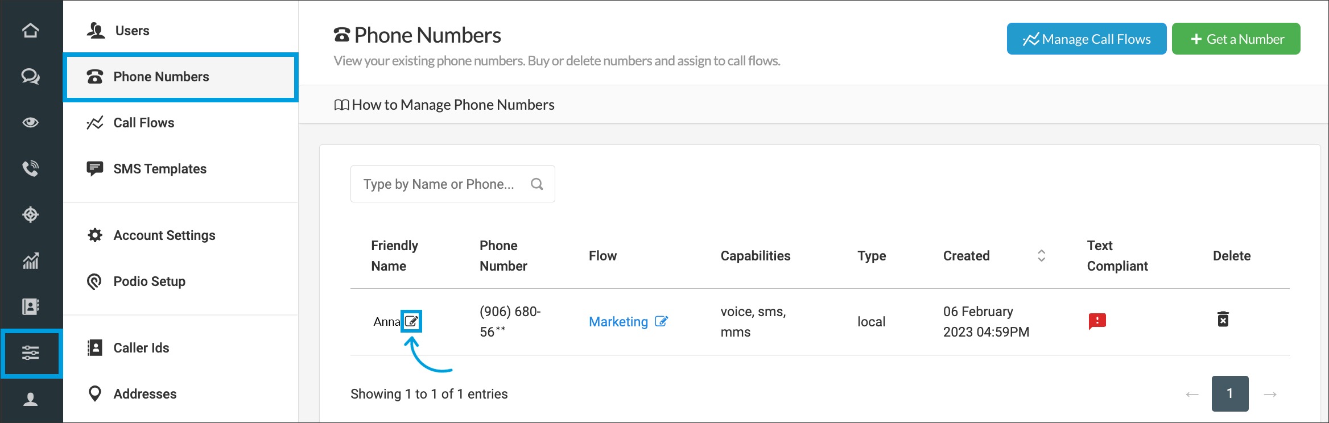Click the red text compliant warning icon
Screen dimensions: 1329x423
pyautogui.click(x=1097, y=321)
